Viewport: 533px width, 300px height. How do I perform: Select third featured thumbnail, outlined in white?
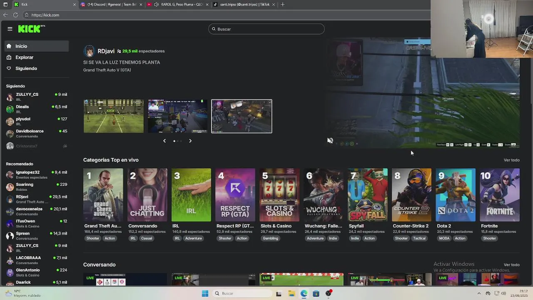pos(242,116)
